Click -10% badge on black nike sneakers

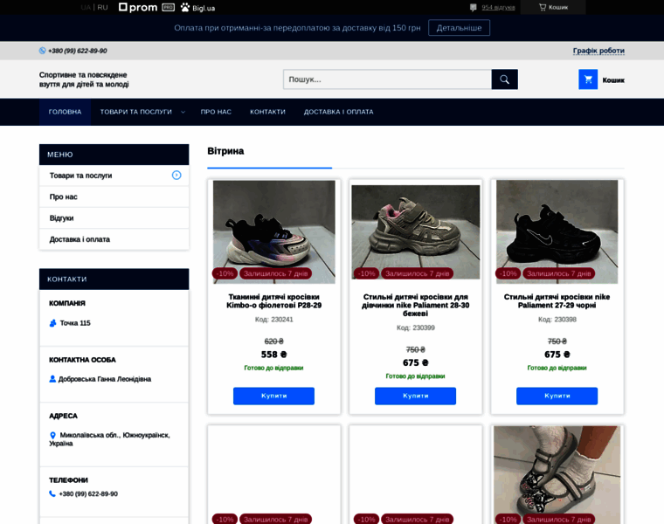click(508, 274)
